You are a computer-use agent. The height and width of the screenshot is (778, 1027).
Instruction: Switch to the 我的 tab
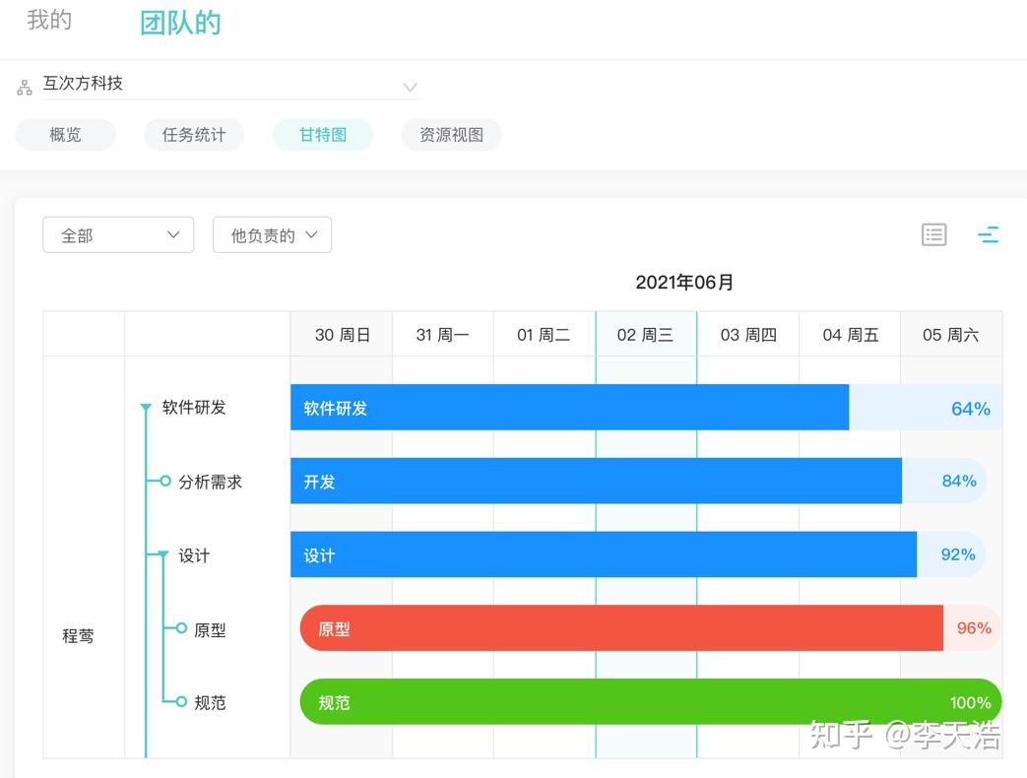tap(49, 20)
